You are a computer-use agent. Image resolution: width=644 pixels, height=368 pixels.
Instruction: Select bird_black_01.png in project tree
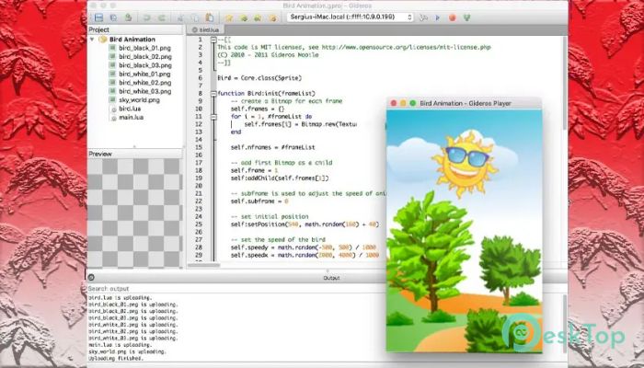tap(144, 48)
